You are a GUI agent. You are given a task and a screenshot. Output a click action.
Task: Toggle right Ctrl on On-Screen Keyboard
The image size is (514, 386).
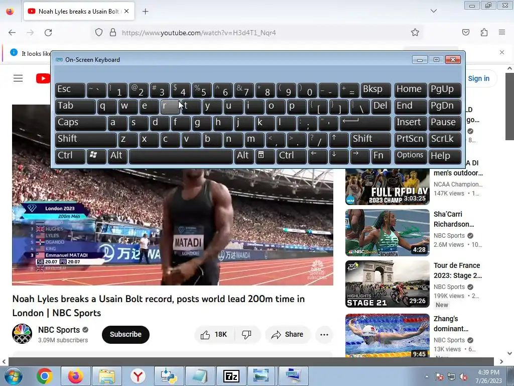point(292,156)
